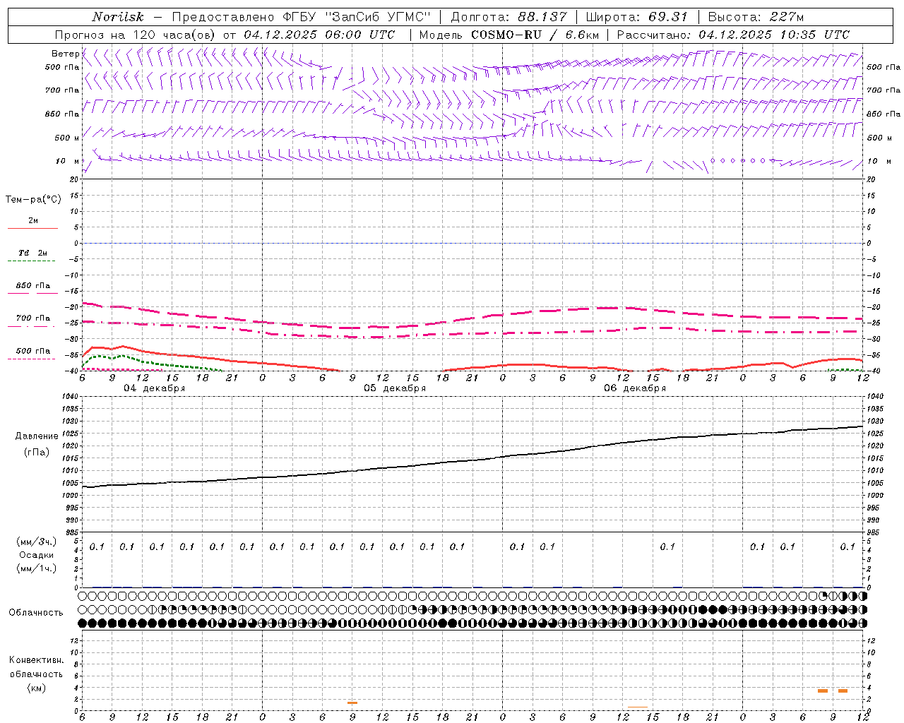Click the '500 гПа' temperature legend entry
This screenshot has height=723, width=904.
(x=33, y=351)
